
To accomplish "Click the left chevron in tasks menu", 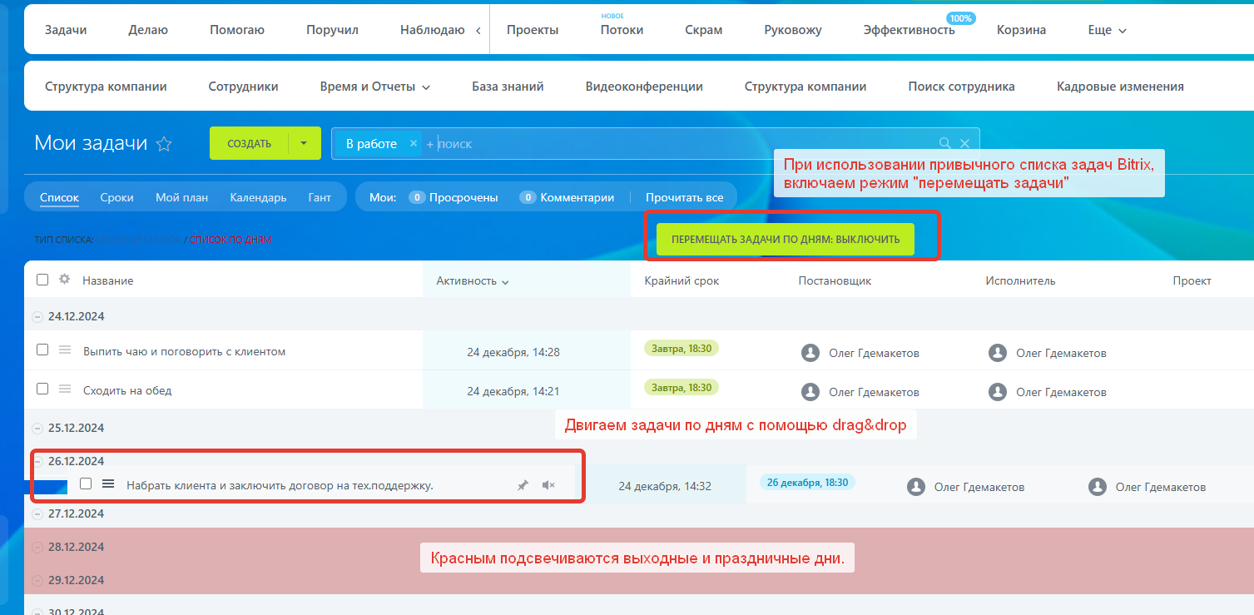I will [x=478, y=30].
